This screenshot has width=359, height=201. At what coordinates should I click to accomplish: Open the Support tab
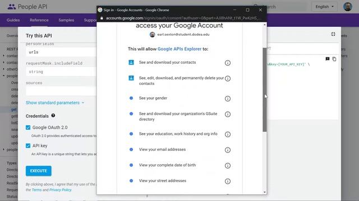point(90,20)
